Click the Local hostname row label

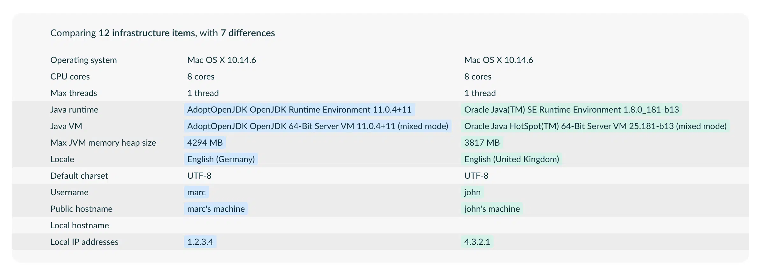[80, 225]
